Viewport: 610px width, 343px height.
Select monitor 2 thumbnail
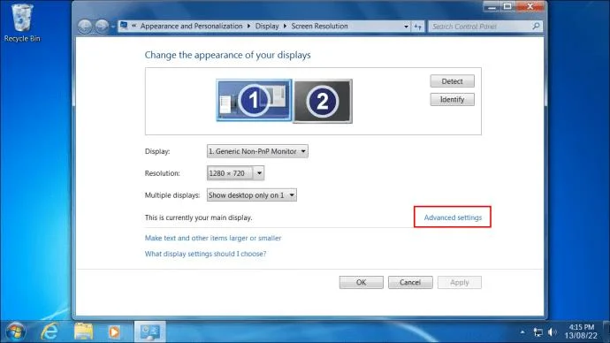tap(323, 101)
